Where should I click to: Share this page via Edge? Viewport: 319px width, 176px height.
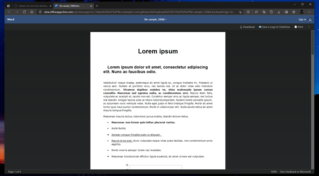tap(294, 12)
